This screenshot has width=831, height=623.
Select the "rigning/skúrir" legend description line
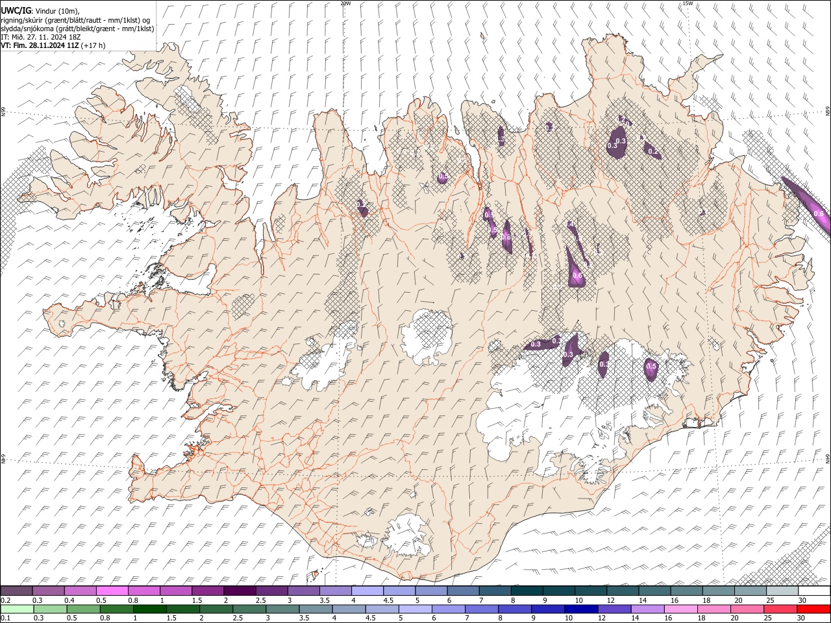(75, 20)
